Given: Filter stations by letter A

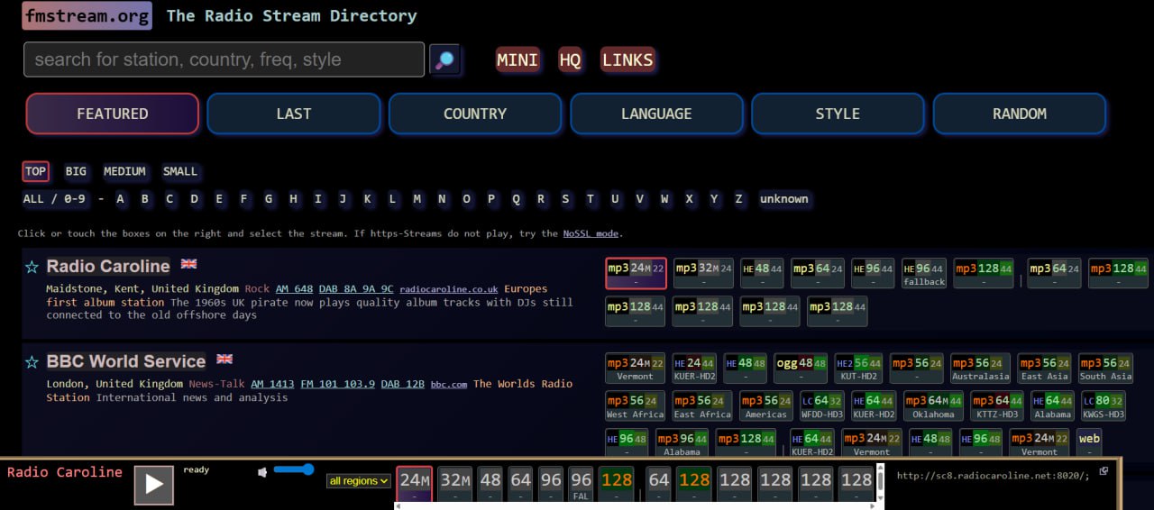Looking at the screenshot, I should [x=121, y=199].
